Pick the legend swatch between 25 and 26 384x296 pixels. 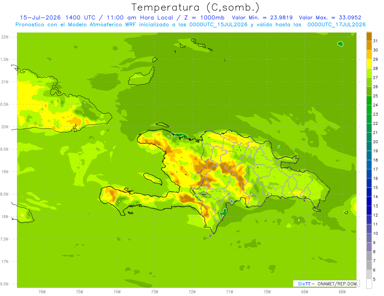(369, 91)
